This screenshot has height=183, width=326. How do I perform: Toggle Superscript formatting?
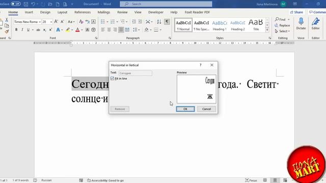point(50,30)
